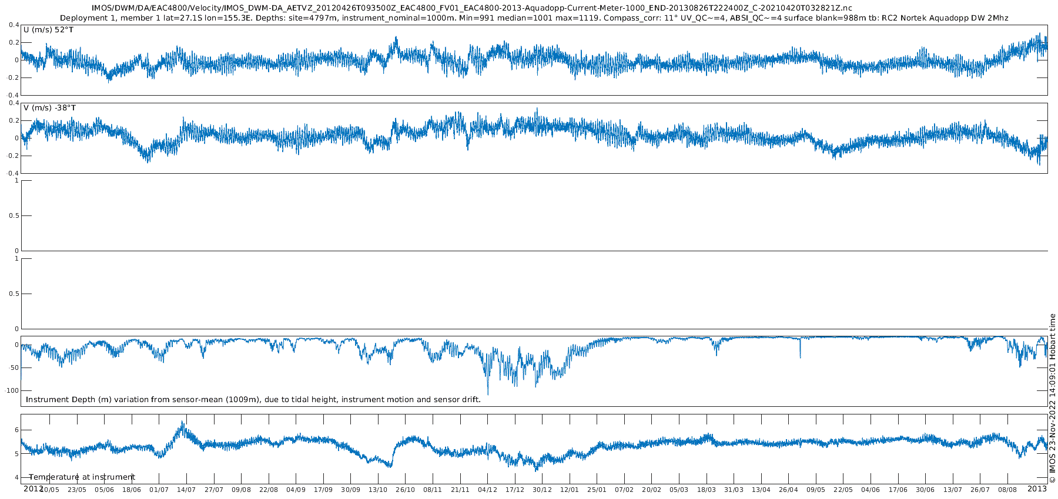Select the '08/08' date tick label
The image size is (1058, 499).
pyautogui.click(x=1007, y=490)
